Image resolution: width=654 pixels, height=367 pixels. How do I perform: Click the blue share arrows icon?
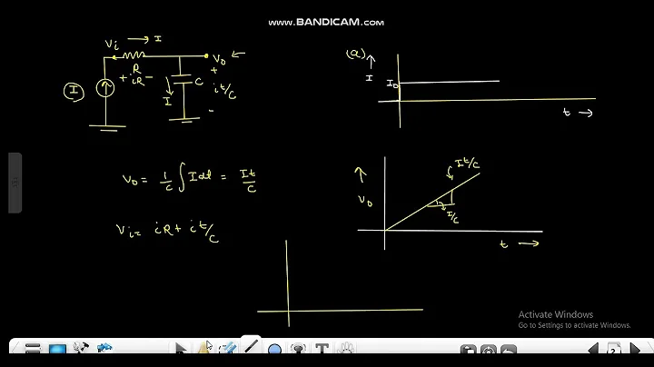click(104, 348)
